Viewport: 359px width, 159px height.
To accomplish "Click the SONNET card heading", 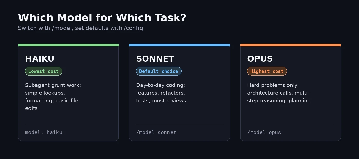I will pyautogui.click(x=155, y=59).
